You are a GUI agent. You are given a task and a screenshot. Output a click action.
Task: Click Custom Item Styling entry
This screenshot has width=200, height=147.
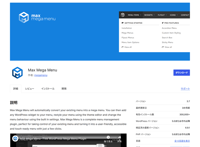click(x=171, y=33)
